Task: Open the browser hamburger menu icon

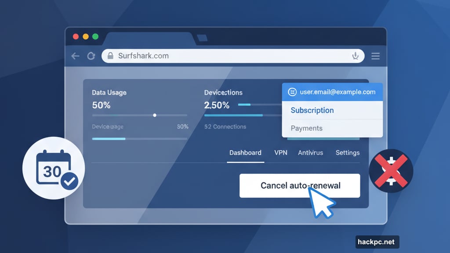Action: [x=375, y=56]
